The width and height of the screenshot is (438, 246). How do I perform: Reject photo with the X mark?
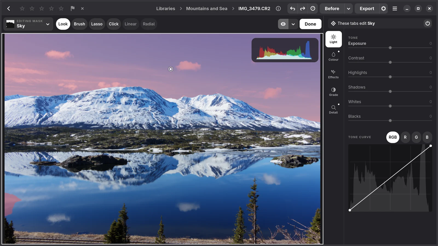[x=82, y=8]
